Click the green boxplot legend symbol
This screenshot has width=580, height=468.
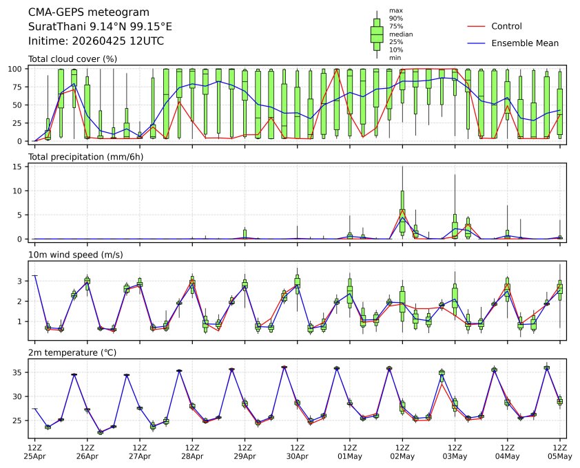click(377, 34)
